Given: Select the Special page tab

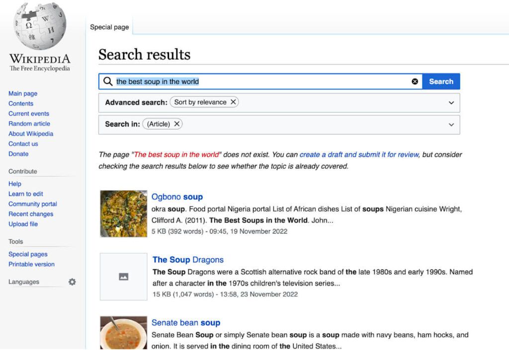Looking at the screenshot, I should click(109, 27).
